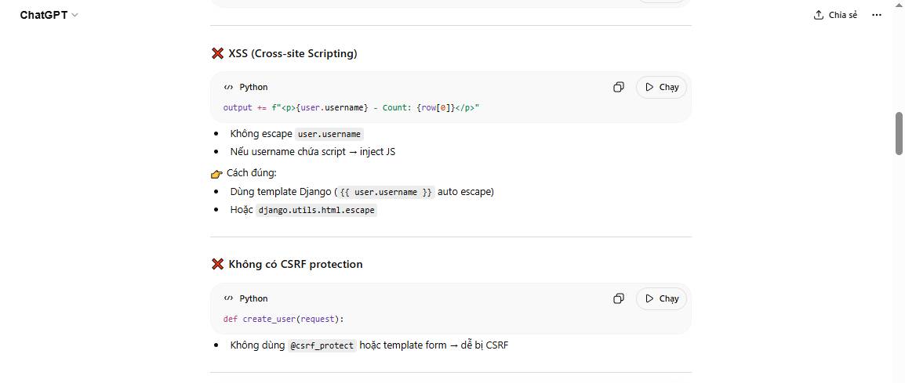
Task: Click the code icon in the CSRF code block
Action: [228, 298]
